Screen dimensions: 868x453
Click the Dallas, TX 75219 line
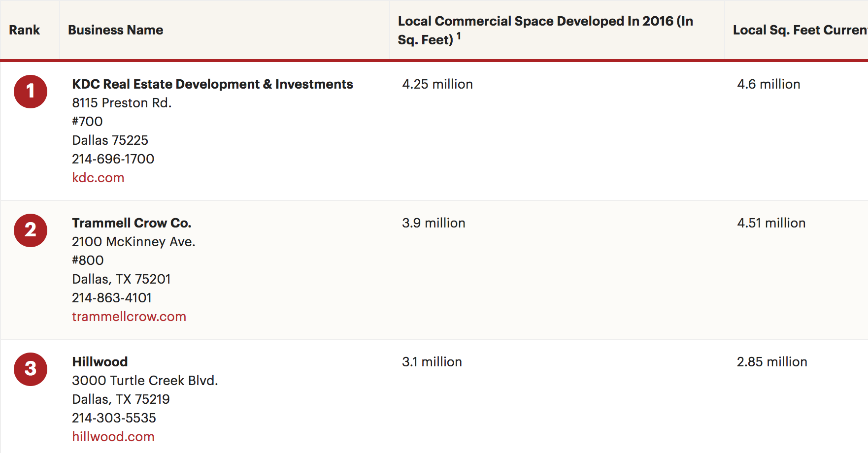pyautogui.click(x=121, y=399)
